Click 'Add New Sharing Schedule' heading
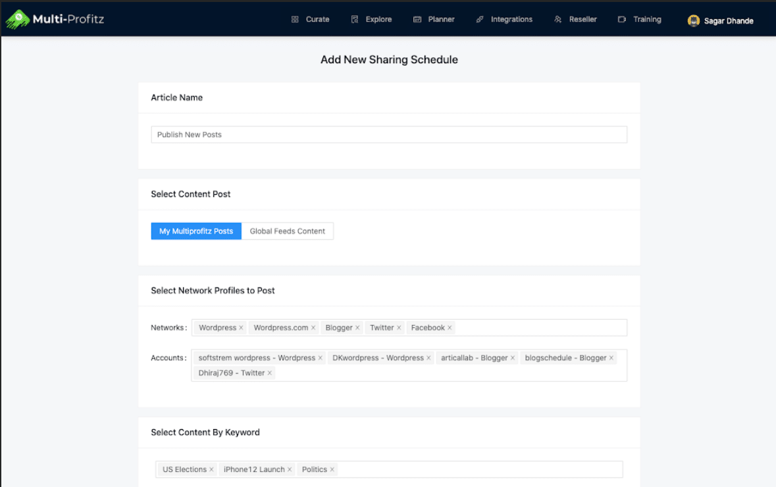Image resolution: width=776 pixels, height=487 pixels. coord(389,59)
